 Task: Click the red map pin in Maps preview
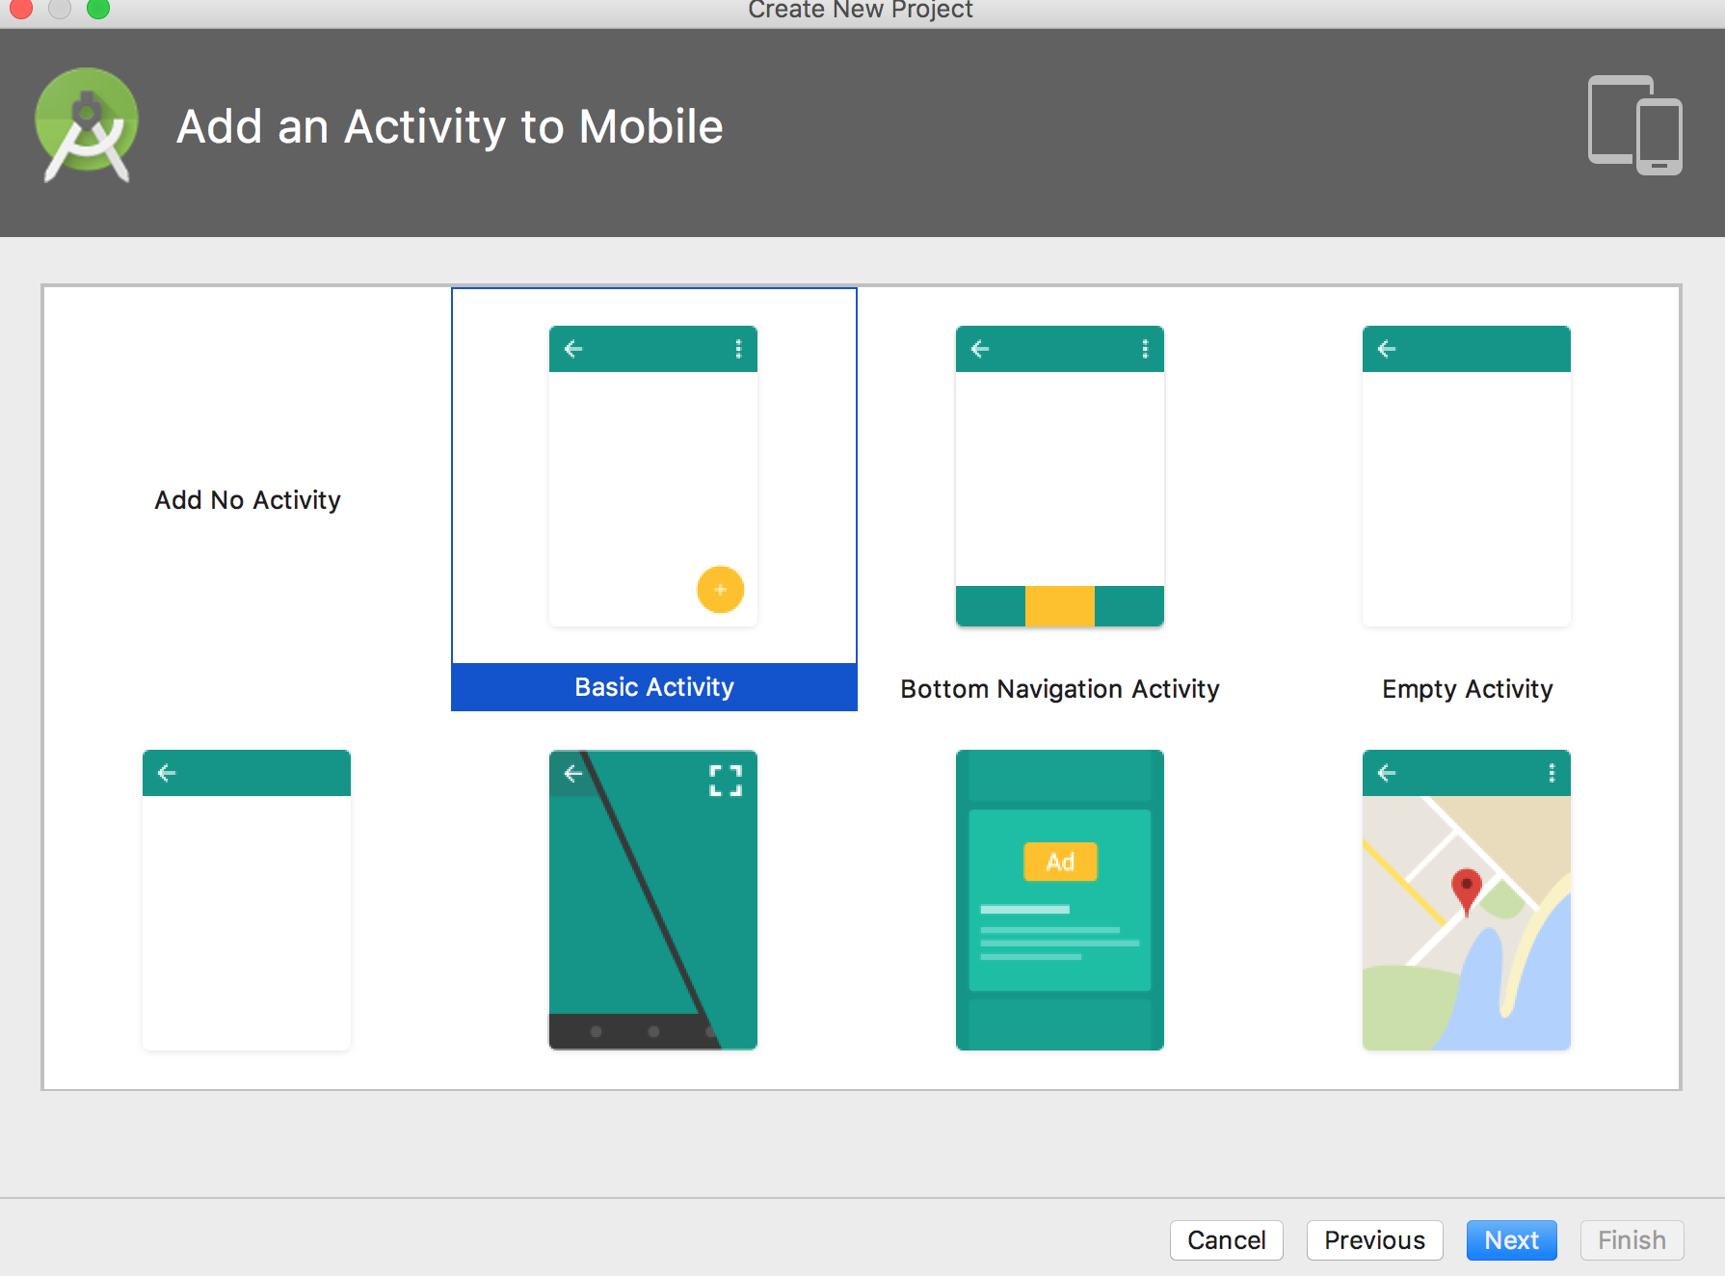1466,889
